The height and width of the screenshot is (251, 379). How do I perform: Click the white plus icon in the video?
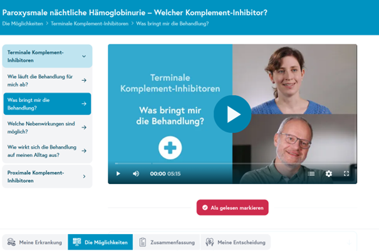170,148
